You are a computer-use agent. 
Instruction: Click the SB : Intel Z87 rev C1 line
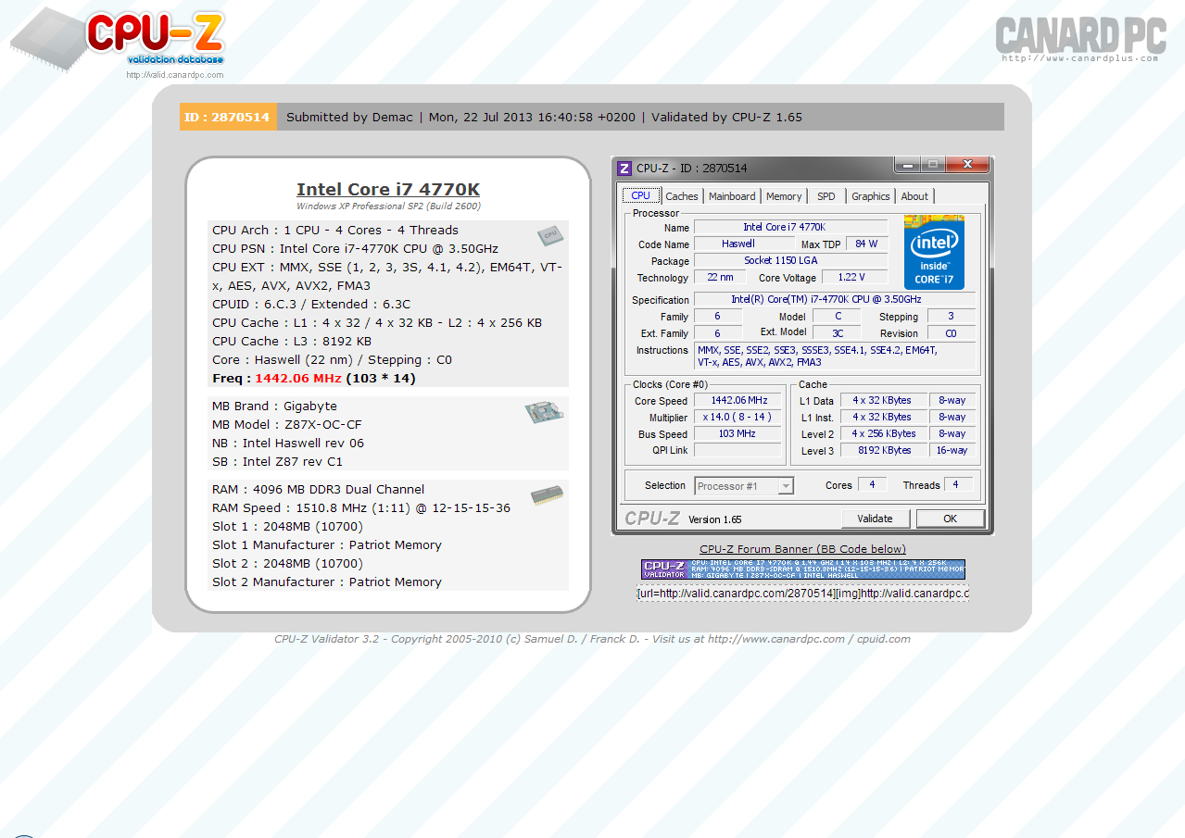[x=277, y=462]
